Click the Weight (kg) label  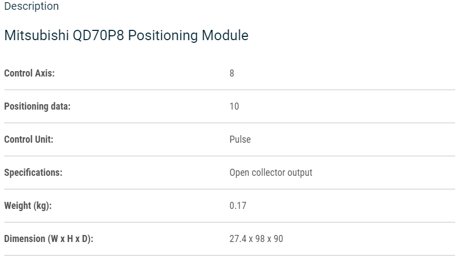click(28, 206)
